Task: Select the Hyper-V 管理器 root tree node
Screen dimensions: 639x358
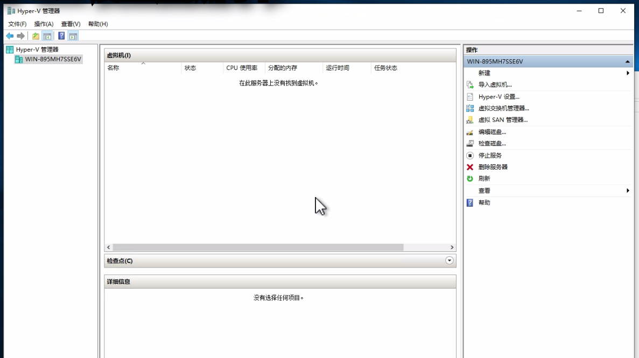Action: coord(37,50)
